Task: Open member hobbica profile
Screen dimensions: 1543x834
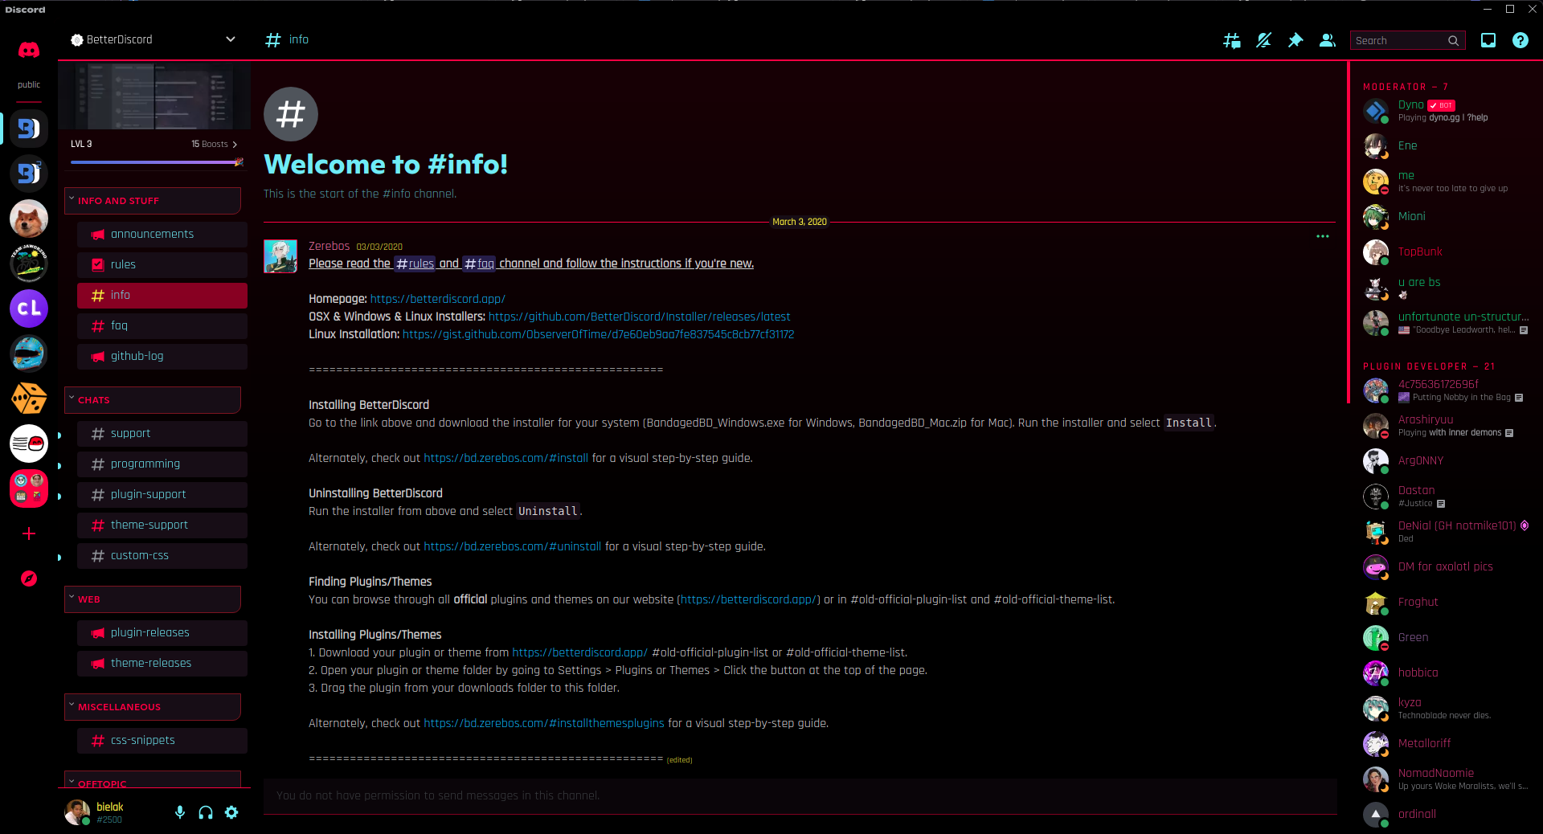Action: click(1447, 673)
